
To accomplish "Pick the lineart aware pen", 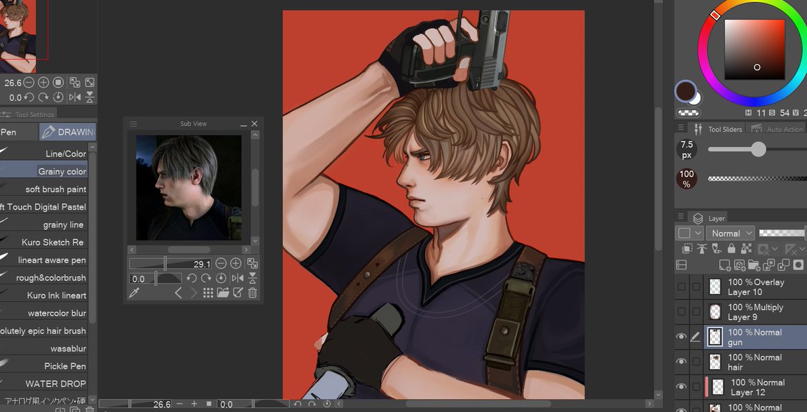I will point(44,259).
